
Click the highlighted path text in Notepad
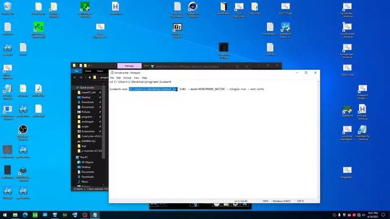click(x=153, y=89)
